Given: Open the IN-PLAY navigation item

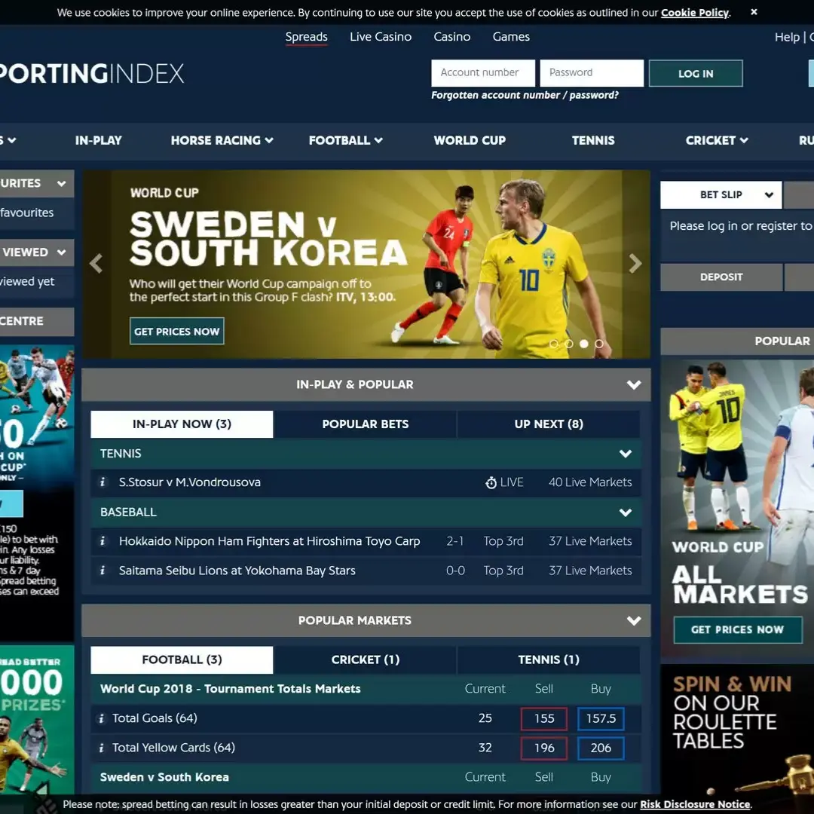Looking at the screenshot, I should (99, 141).
